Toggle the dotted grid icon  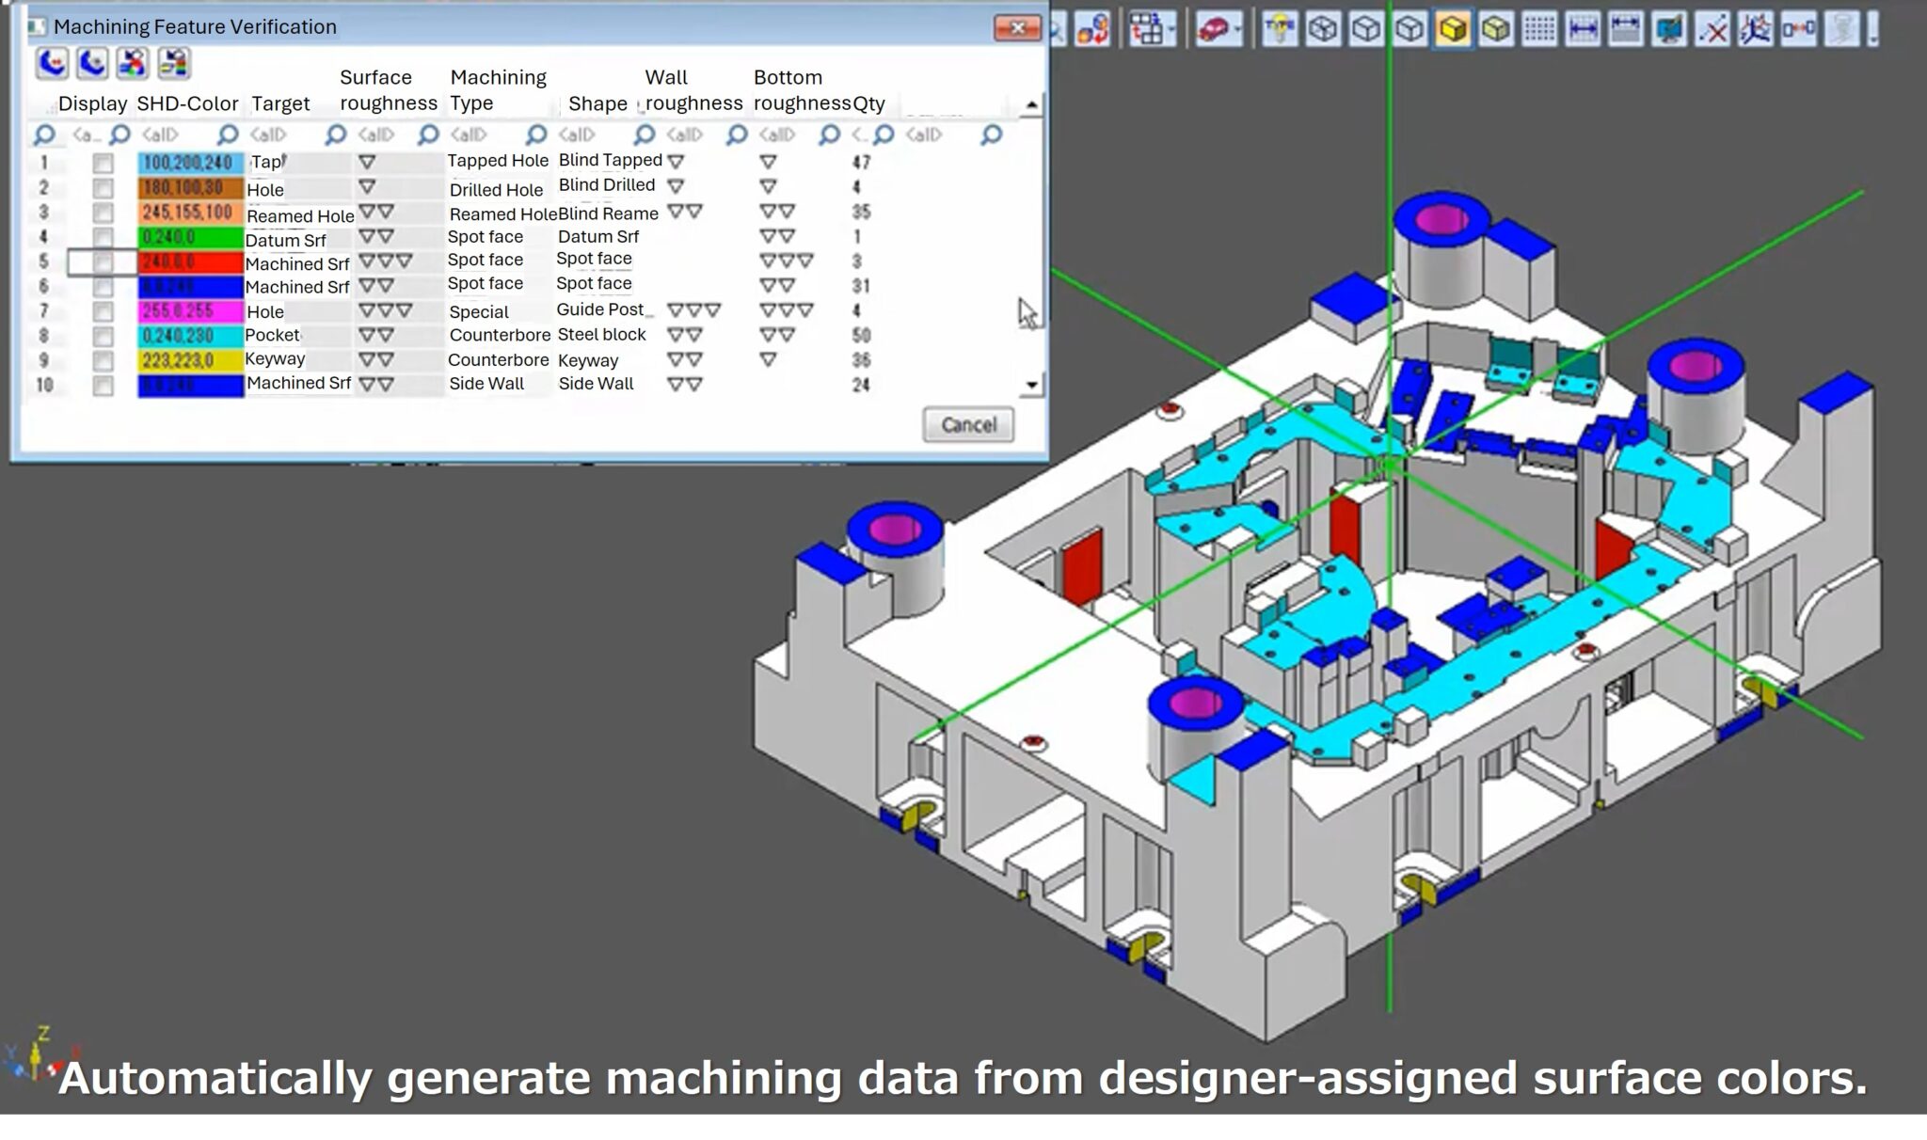tap(1539, 29)
